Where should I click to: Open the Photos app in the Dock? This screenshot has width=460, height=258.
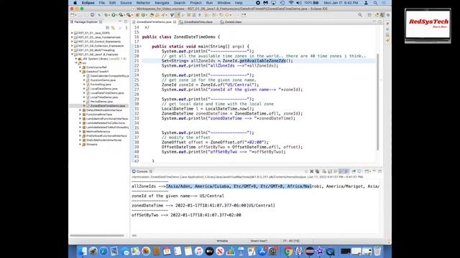coord(146,251)
